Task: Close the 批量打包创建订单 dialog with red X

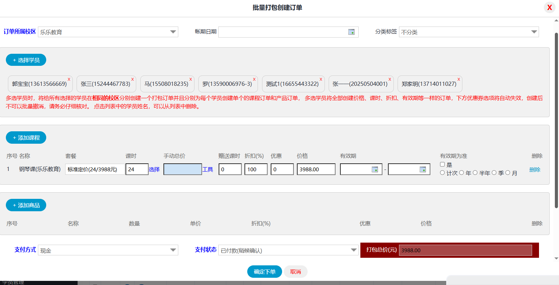Action: pyautogui.click(x=549, y=8)
